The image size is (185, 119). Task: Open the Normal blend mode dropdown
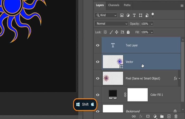point(111,24)
